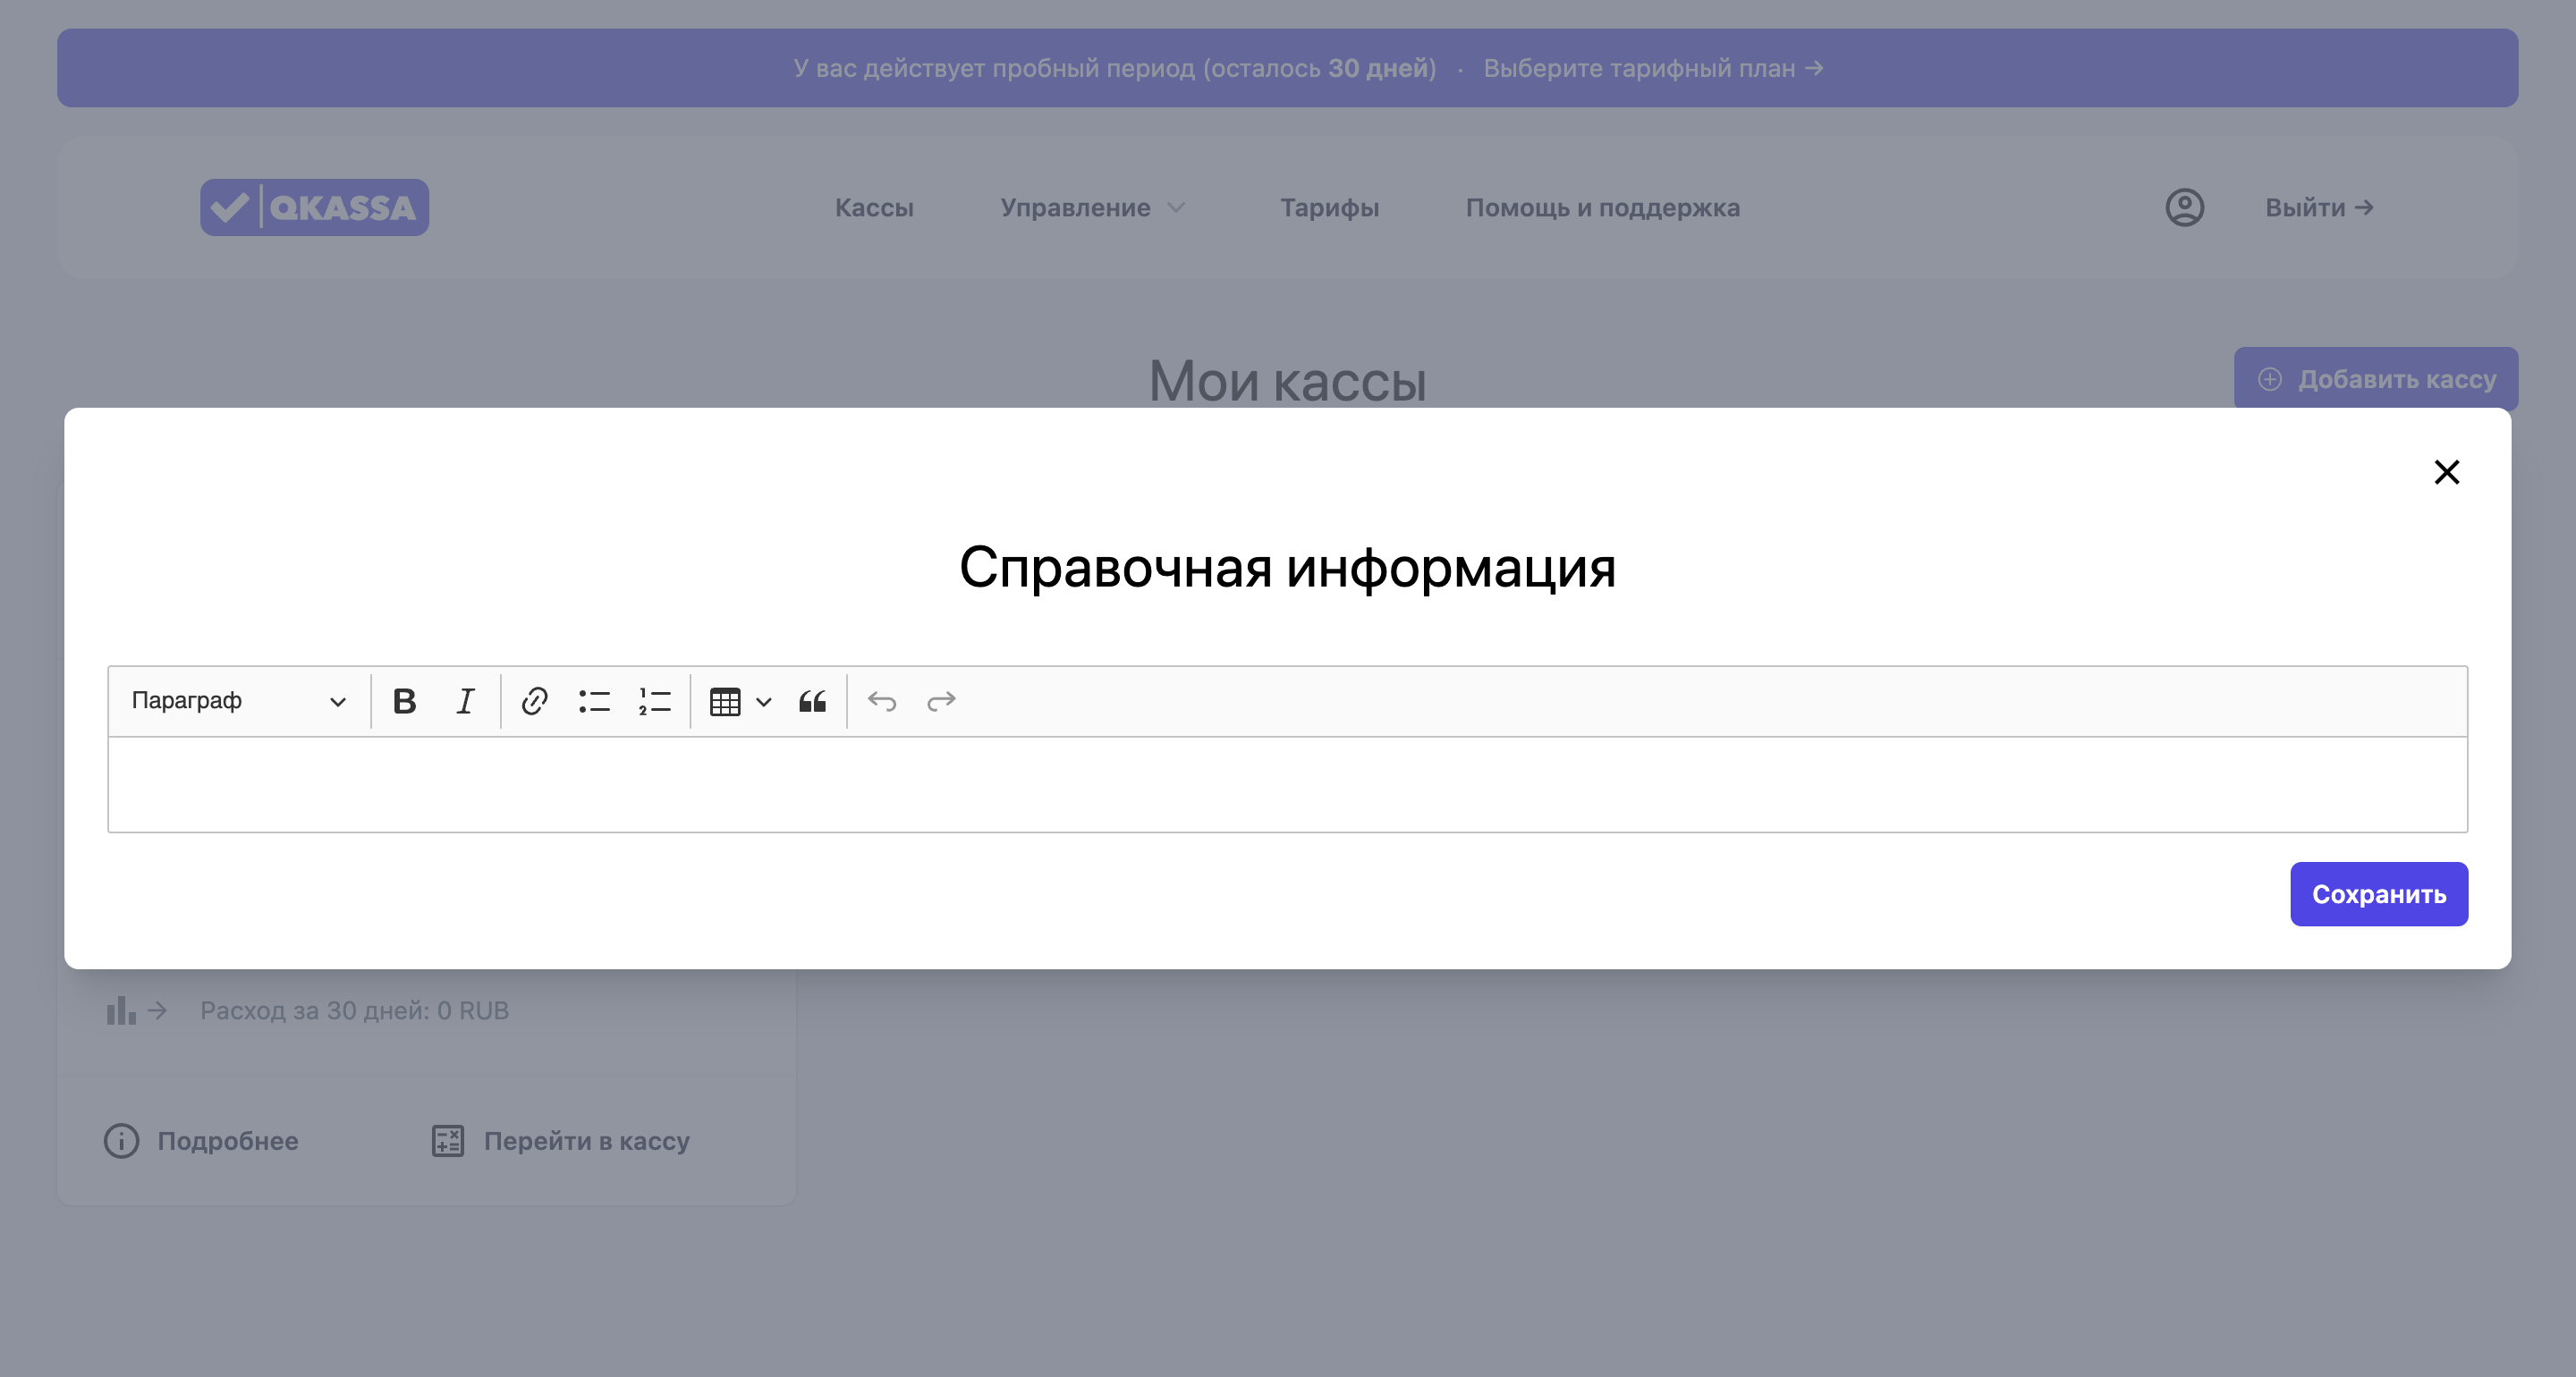Open the Кассы menu item
This screenshot has width=2576, height=1377.
pos(874,208)
